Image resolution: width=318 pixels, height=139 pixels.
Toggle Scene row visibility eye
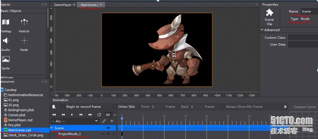(x=108, y=128)
